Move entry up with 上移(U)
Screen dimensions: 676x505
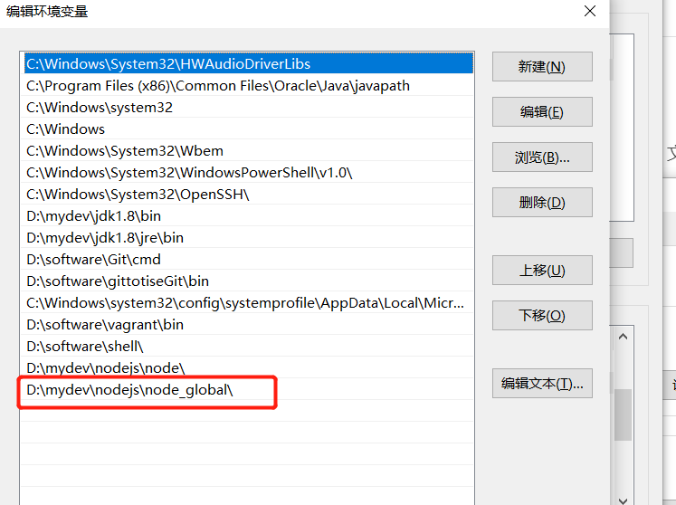(542, 270)
